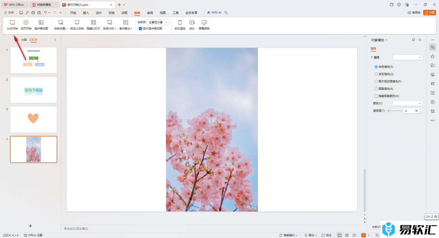The width and height of the screenshot is (439, 238).
Task: Collapse the slide thumbnail panel
Action: click(x=55, y=40)
